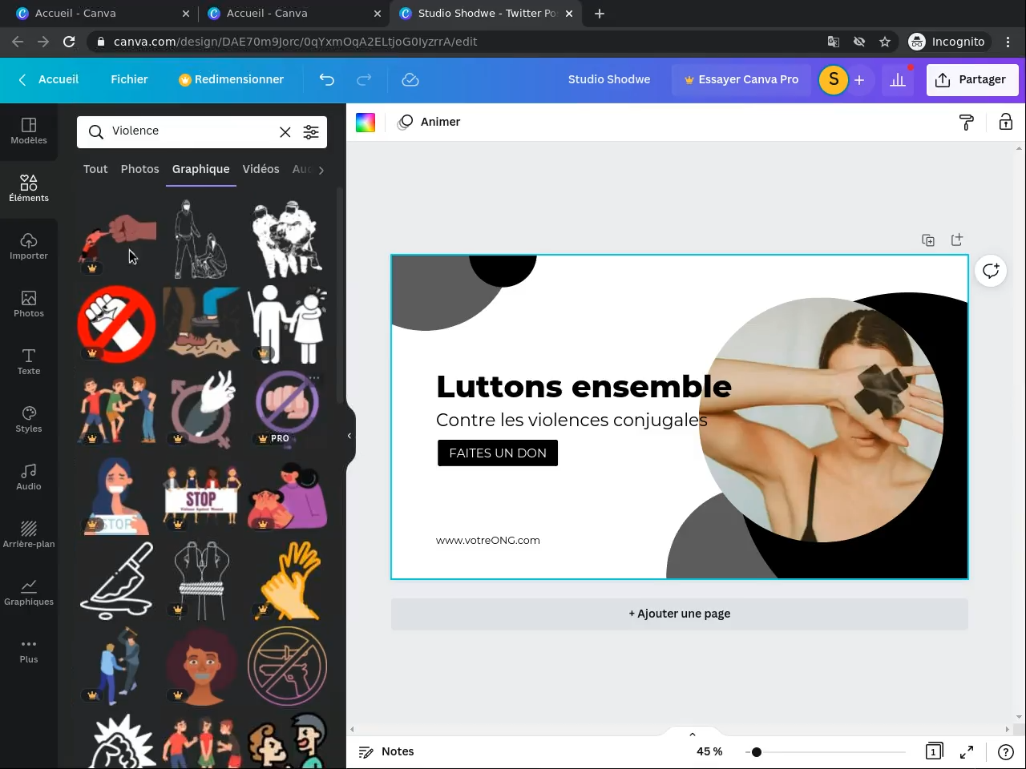Select the no-fist prohibition sign graphic

pyautogui.click(x=117, y=324)
